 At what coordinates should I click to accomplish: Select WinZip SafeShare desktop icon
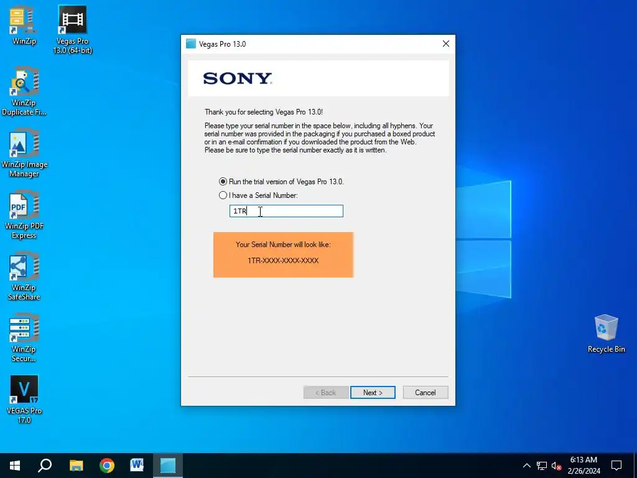[x=24, y=277]
